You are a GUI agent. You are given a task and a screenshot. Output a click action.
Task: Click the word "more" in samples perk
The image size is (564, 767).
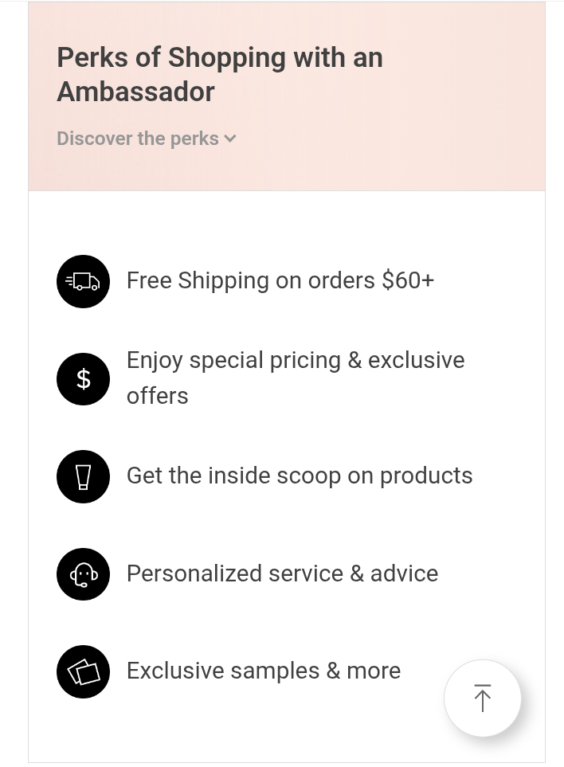click(374, 671)
